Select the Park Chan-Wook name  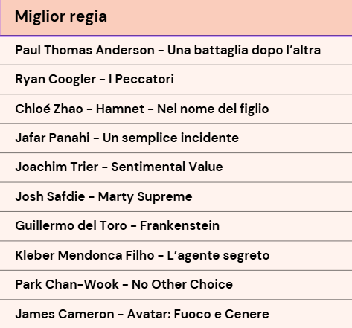(x=67, y=284)
